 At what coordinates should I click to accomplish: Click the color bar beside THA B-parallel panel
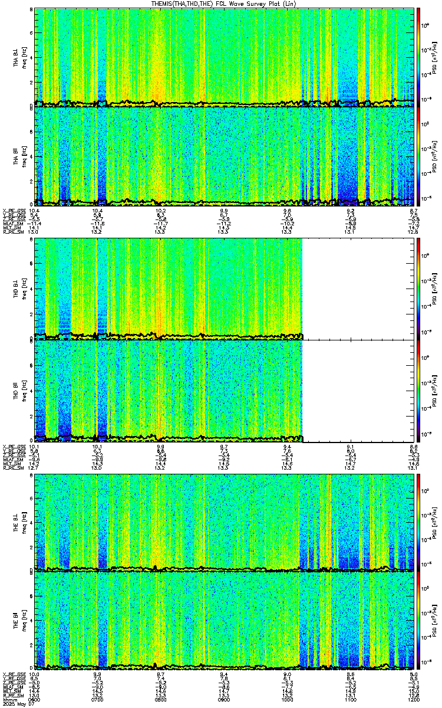tap(418, 156)
